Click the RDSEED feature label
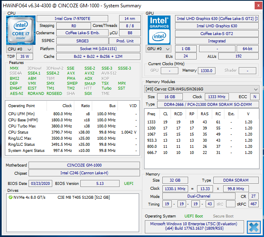 54,93
